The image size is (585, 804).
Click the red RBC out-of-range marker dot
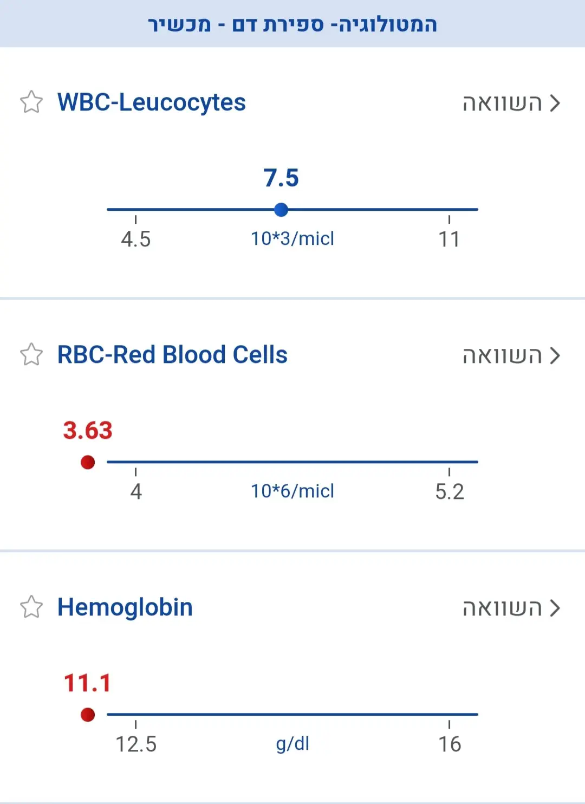tap(88, 462)
